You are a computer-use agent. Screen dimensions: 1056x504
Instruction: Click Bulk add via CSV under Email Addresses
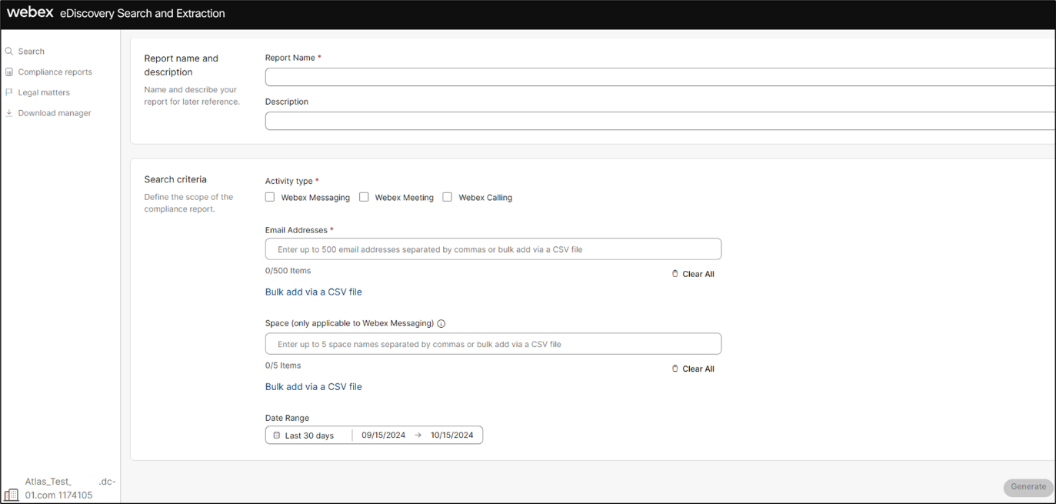coord(313,292)
